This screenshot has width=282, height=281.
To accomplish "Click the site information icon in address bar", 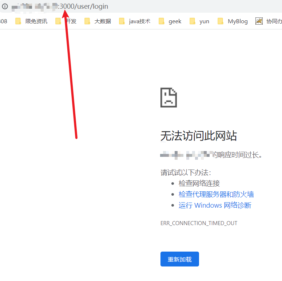I will (5, 7).
